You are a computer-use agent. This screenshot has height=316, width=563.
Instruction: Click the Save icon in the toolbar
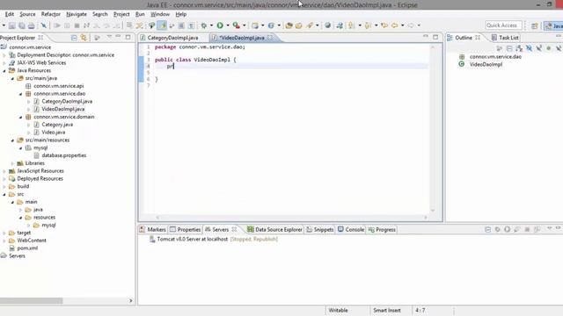pyautogui.click(x=11, y=25)
